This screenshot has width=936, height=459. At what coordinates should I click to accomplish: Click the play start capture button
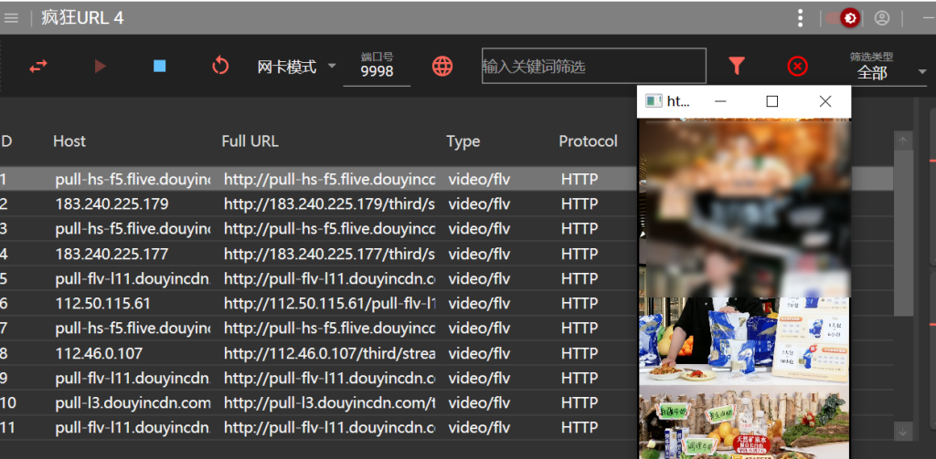[x=101, y=67]
